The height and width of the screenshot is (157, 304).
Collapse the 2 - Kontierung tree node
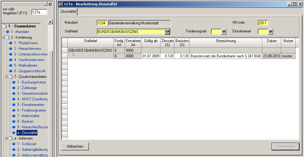pos(3,37)
